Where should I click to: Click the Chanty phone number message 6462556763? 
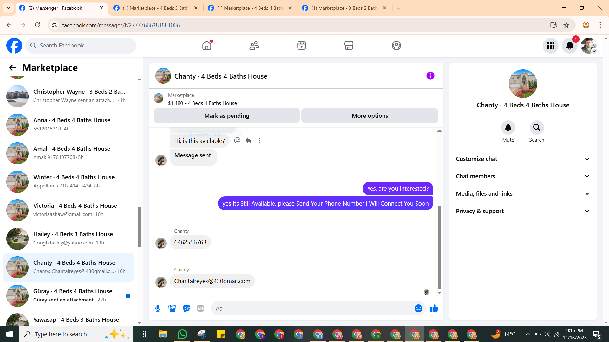(x=190, y=242)
